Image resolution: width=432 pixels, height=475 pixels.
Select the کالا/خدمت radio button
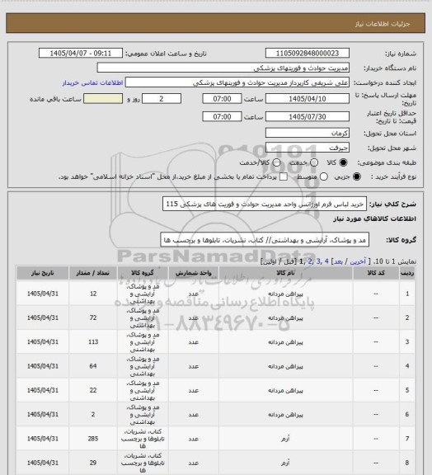(276, 162)
